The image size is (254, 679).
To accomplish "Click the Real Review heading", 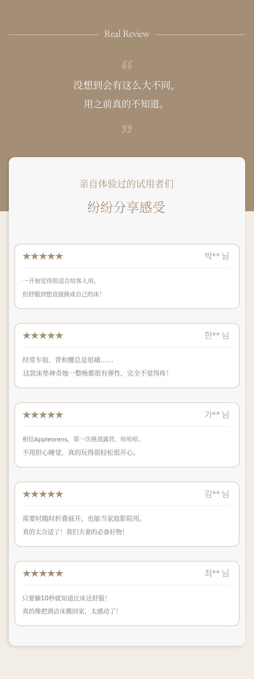I will click(x=127, y=34).
